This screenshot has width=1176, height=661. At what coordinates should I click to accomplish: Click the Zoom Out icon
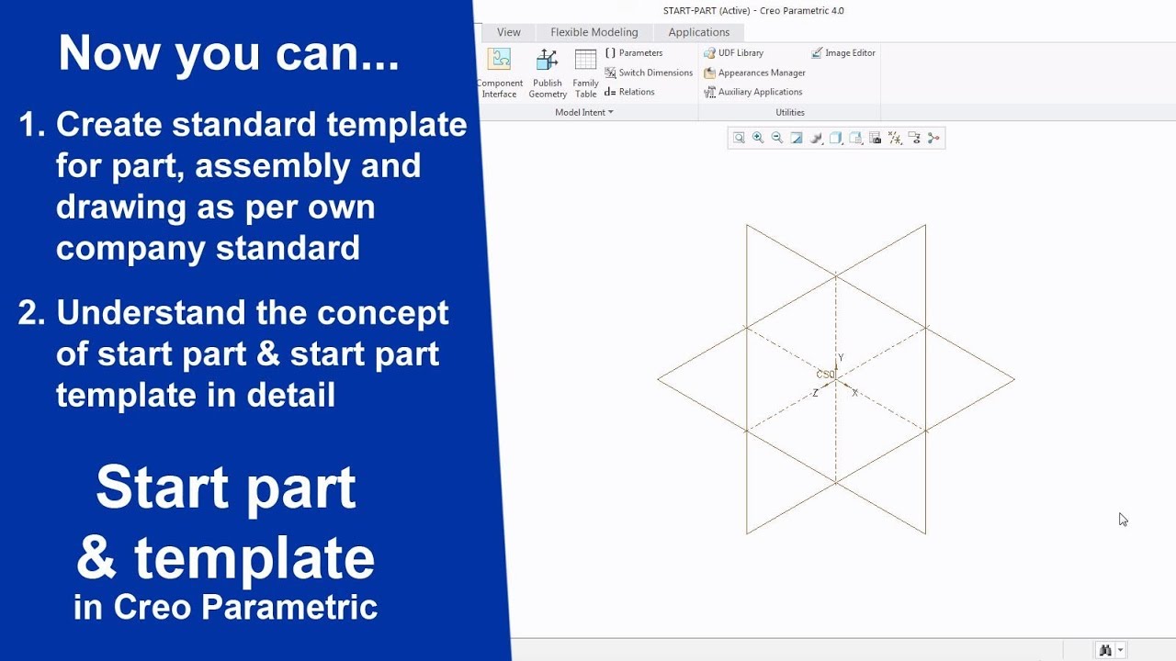click(777, 139)
